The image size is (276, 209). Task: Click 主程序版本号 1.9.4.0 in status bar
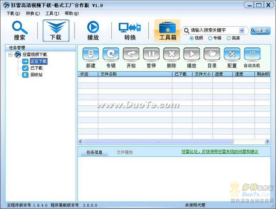pos(27,205)
